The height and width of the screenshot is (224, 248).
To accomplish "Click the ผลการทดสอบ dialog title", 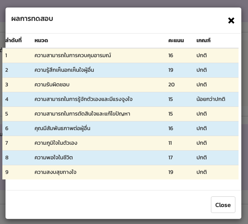I will point(32,19).
